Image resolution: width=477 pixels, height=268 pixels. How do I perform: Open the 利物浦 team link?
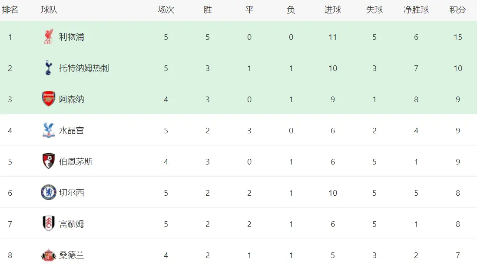71,37
